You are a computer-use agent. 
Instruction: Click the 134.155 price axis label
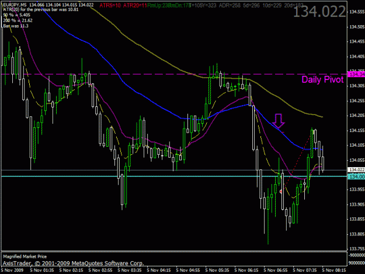357,130
